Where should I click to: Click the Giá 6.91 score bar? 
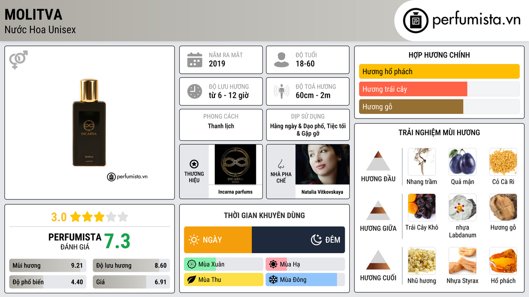(x=131, y=282)
